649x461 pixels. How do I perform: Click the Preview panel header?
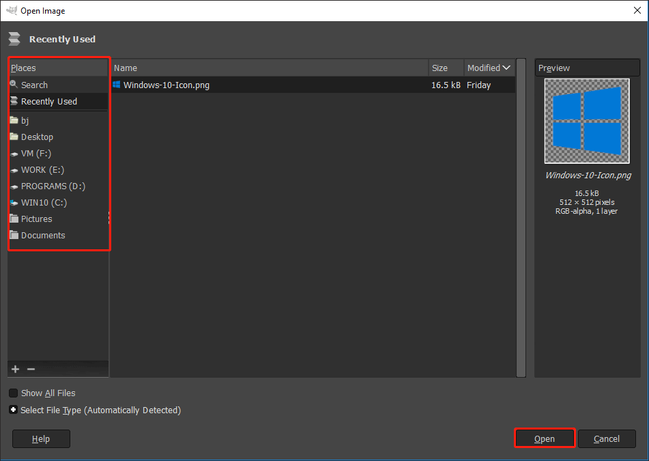588,68
